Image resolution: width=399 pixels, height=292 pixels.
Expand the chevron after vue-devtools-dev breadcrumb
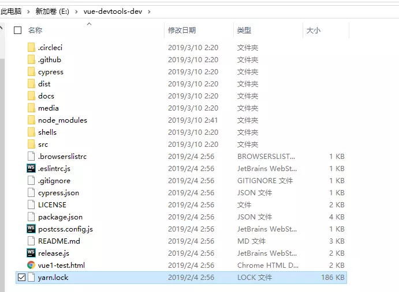(149, 12)
